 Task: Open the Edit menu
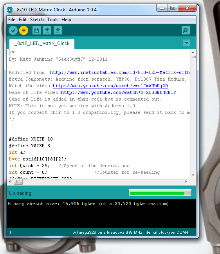(23, 20)
